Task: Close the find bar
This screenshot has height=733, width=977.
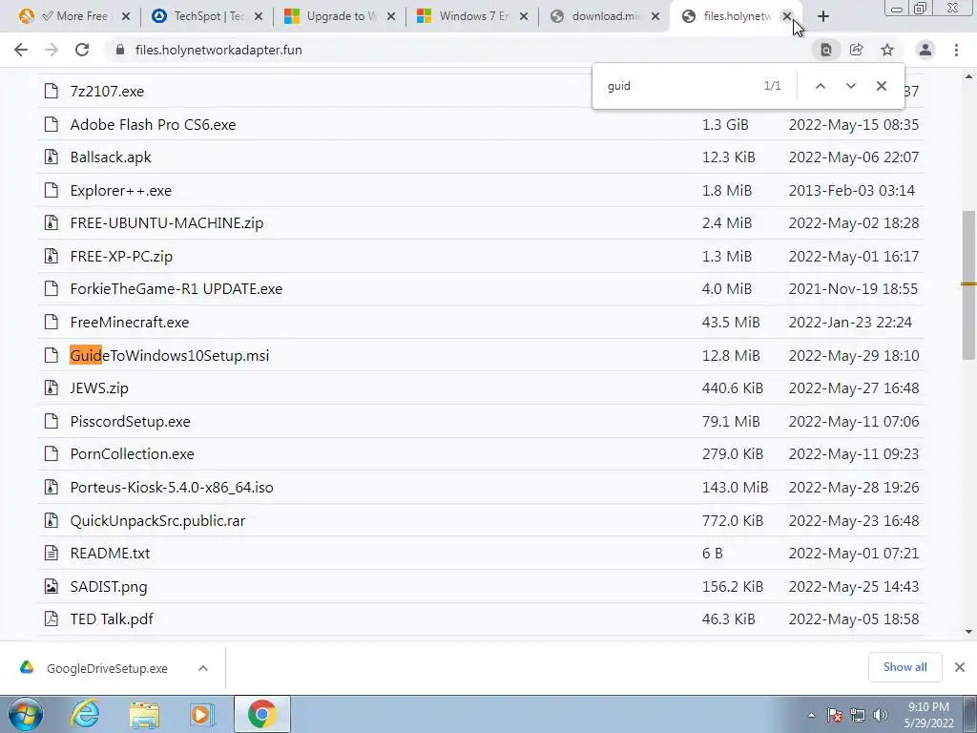Action: [881, 86]
